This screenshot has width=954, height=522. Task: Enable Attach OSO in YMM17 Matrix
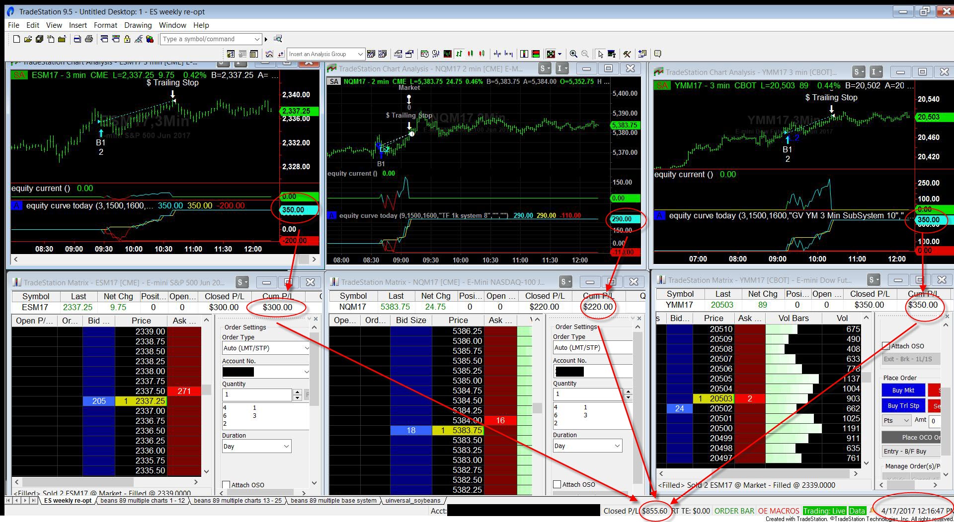coord(886,346)
